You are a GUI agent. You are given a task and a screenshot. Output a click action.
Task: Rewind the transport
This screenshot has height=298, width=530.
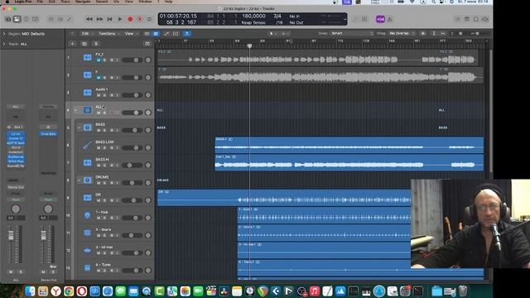tap(89, 19)
